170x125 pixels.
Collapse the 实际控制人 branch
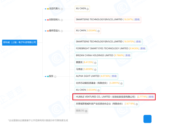62,20
